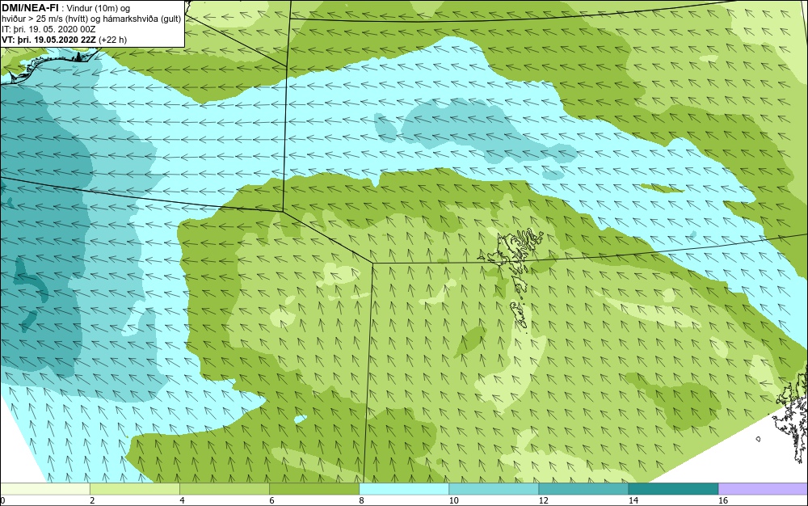The height and width of the screenshot is (506, 808).
Task: Click the 8–10 m/s legend color swatch
Action: coord(403,489)
